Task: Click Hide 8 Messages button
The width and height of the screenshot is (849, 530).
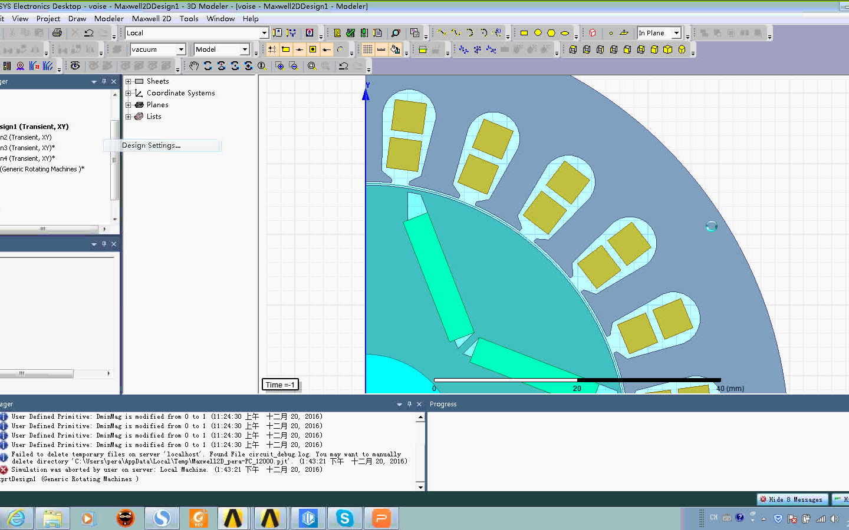Action: (792, 499)
